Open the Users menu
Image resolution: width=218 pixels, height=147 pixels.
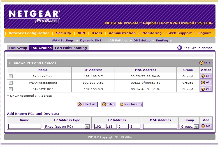97,33
